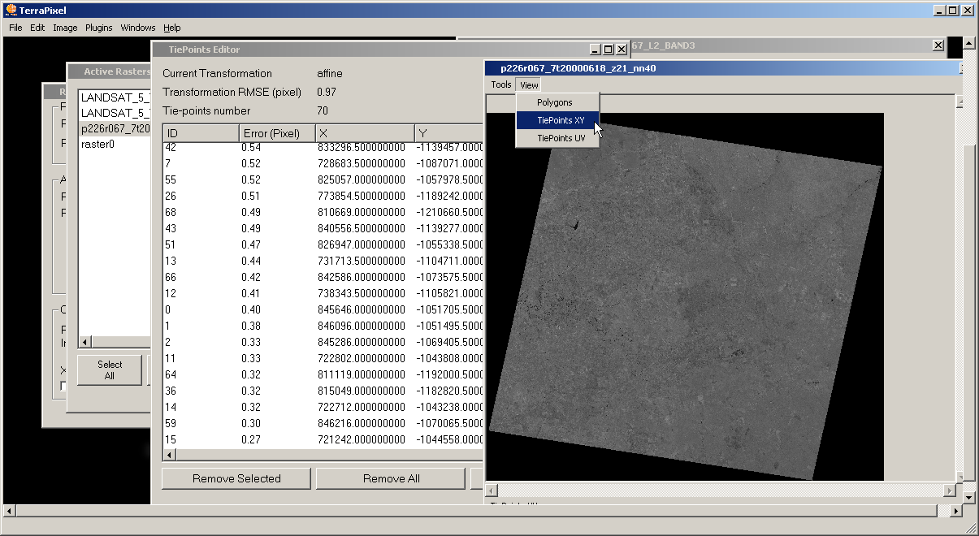Select raster0 in Active Rasters list

pos(97,144)
